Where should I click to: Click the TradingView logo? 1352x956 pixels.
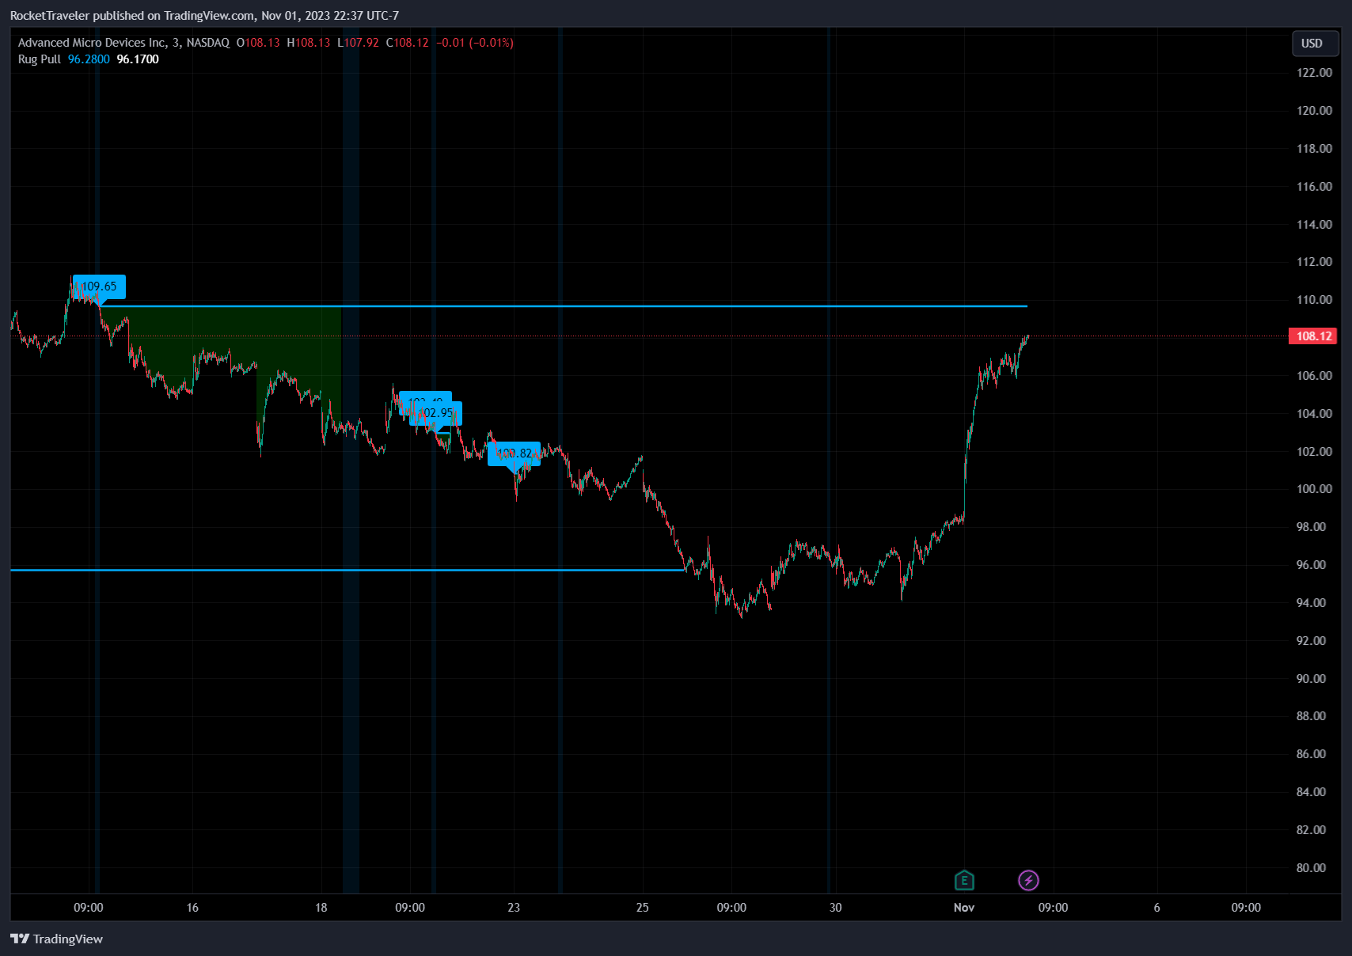click(x=56, y=939)
